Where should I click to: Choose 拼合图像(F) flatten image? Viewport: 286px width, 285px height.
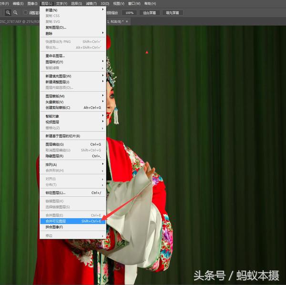tap(73, 227)
